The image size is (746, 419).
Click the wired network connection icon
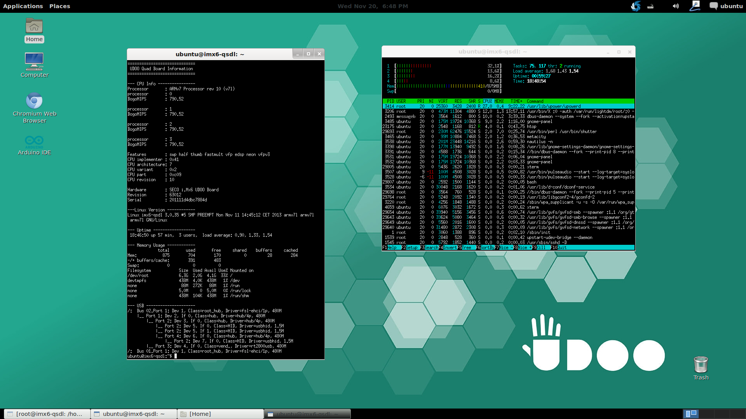pos(695,6)
